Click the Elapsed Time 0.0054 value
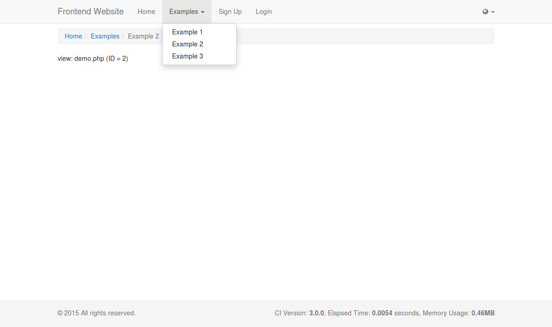The image size is (552, 327). coord(382,313)
